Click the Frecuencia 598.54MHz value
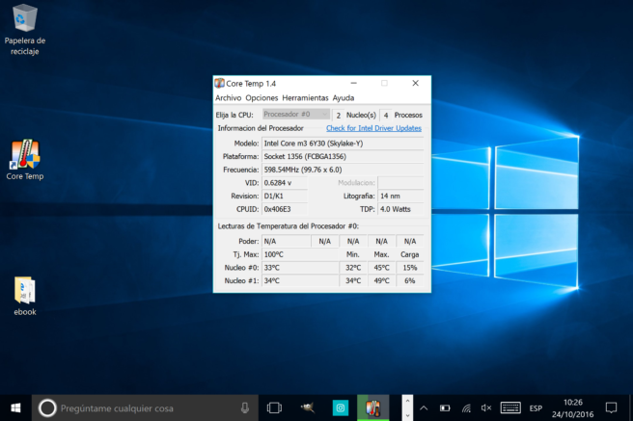Screen dimensions: 633x421 pyautogui.click(x=343, y=170)
